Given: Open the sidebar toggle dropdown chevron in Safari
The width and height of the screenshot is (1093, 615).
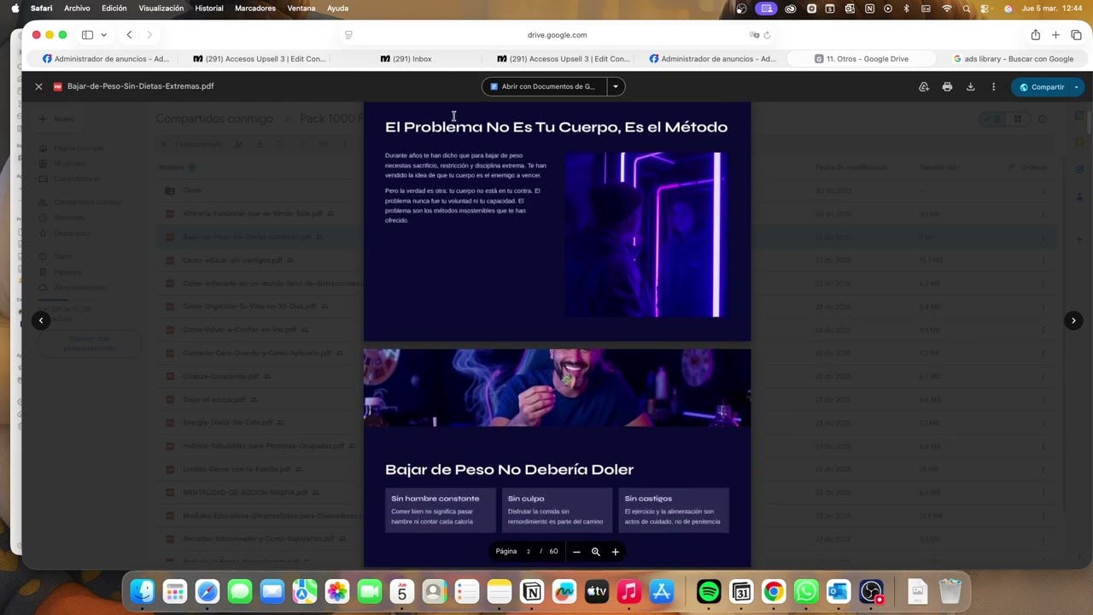Looking at the screenshot, I should pos(103,35).
